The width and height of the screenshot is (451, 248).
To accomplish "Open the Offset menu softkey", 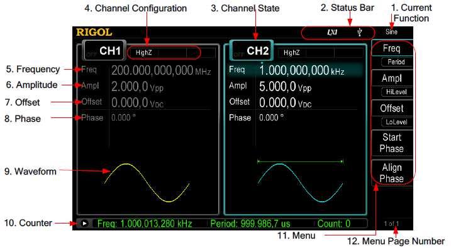I will 392,108.
